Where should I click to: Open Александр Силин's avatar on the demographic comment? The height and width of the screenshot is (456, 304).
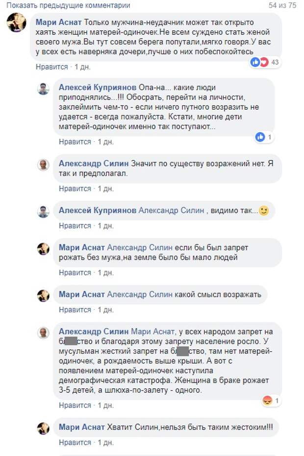[x=43, y=333]
